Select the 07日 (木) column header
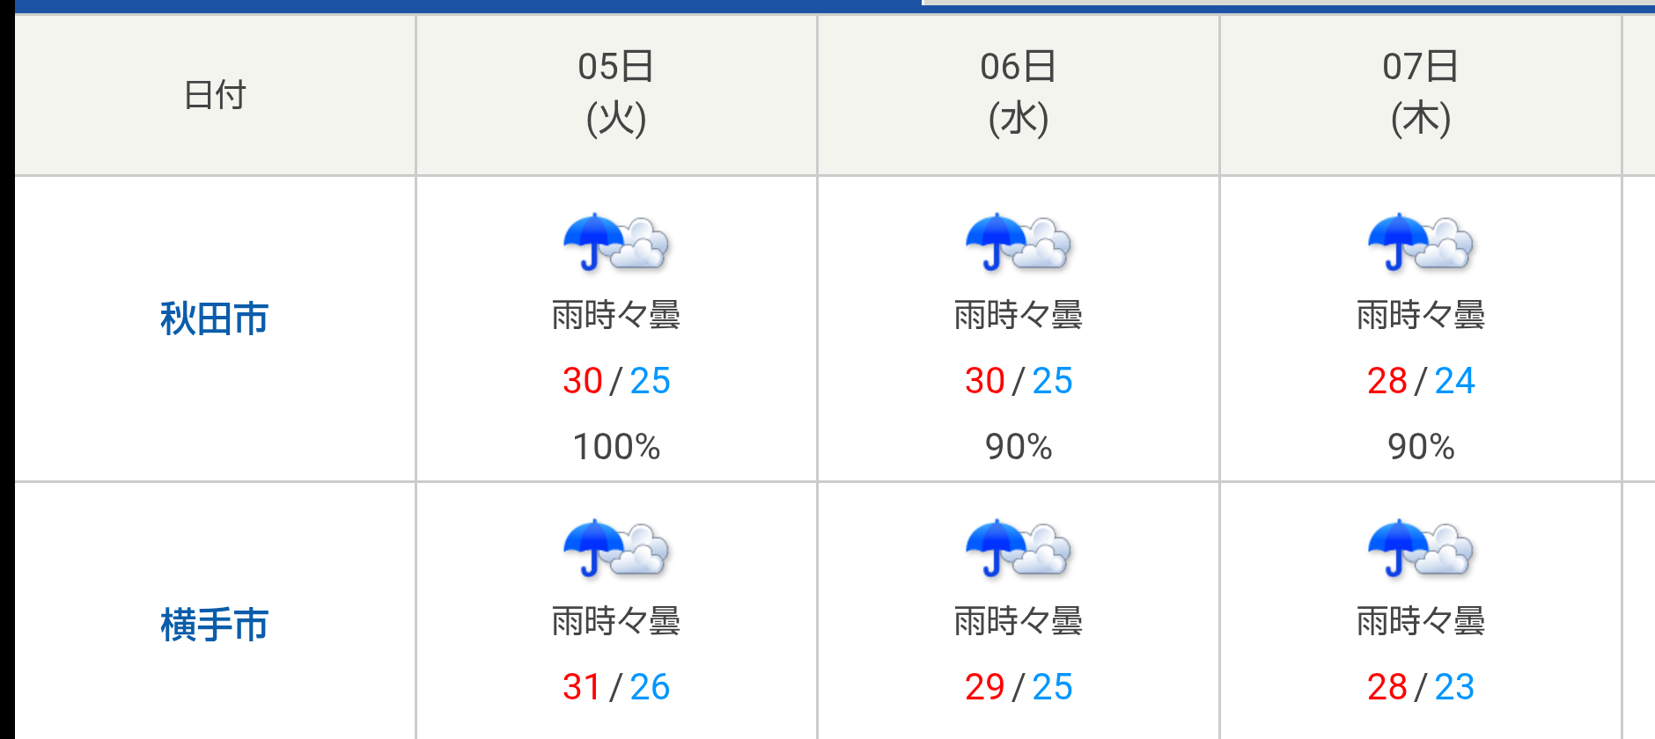Image resolution: width=1655 pixels, height=739 pixels. click(1421, 94)
